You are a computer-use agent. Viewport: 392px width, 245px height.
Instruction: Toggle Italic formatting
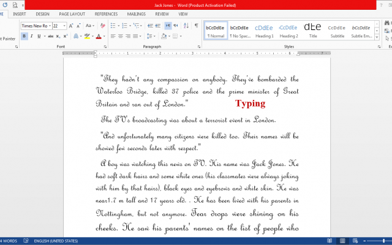pos(31,36)
